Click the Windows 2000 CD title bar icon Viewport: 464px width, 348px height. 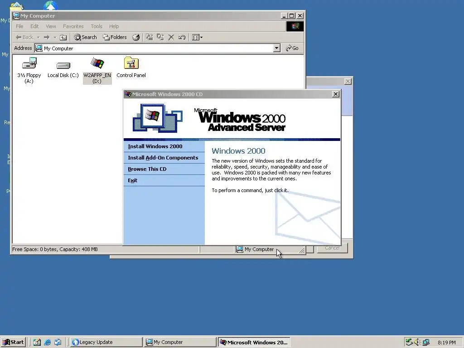click(x=128, y=94)
